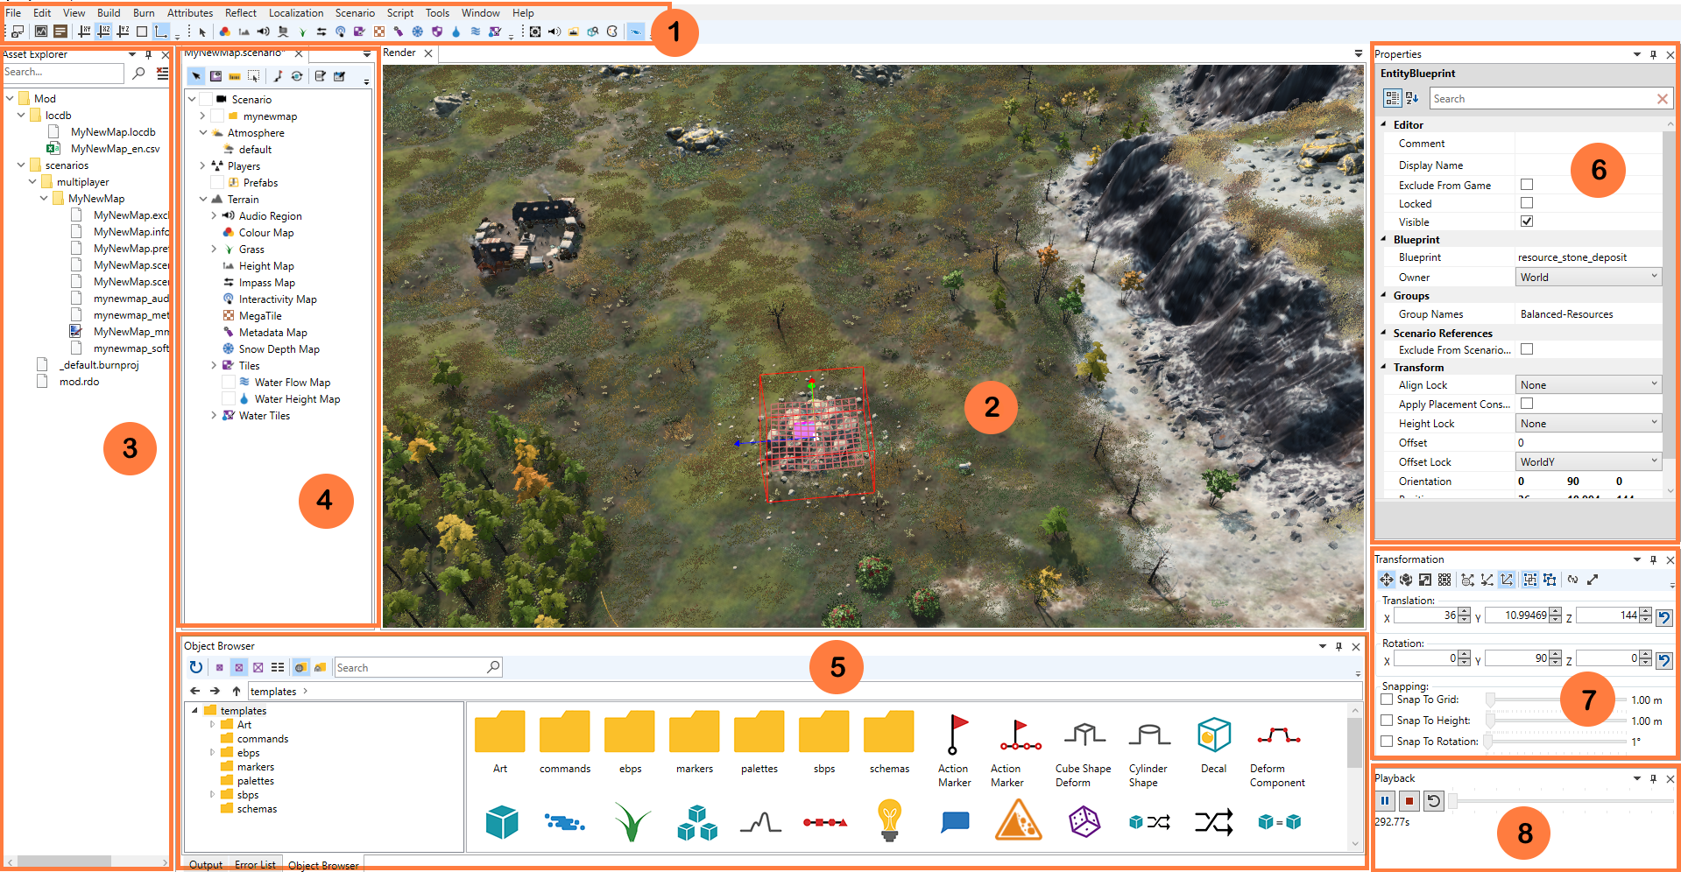Enable the Exclude From Game checkbox
This screenshot has height=872, width=1681.
pos(1527,185)
